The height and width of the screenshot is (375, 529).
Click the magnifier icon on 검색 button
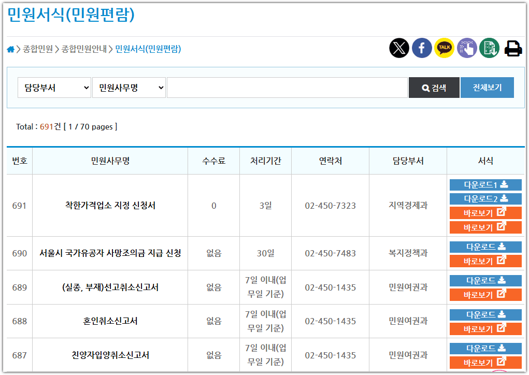[427, 87]
